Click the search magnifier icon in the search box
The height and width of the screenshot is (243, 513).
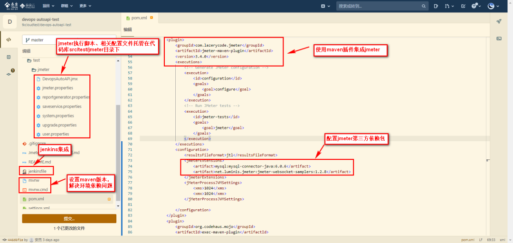423,6
